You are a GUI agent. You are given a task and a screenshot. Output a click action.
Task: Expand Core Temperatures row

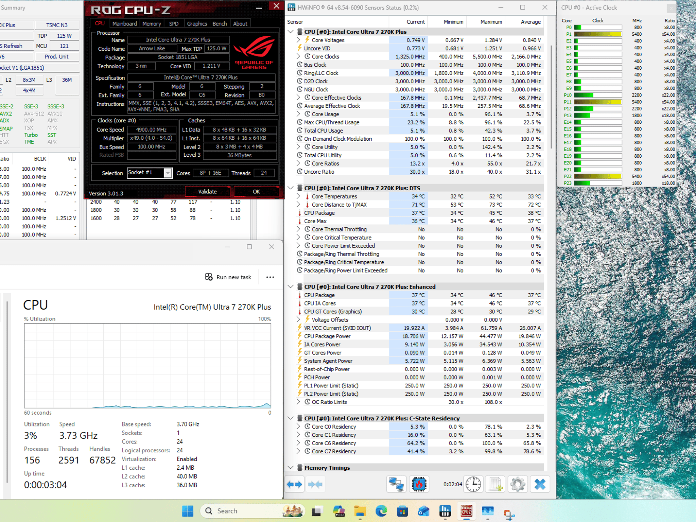[x=298, y=196]
